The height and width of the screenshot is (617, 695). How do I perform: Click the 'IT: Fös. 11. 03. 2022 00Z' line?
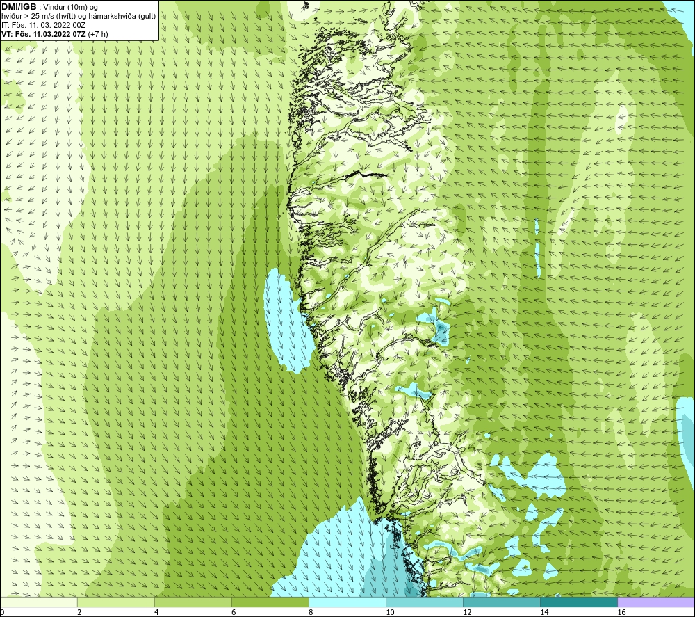[43, 25]
